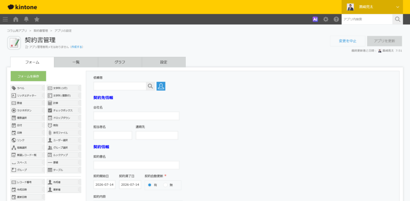410x201 pixels.
Task: Select the テーブル field tile
Action: [x=64, y=170]
